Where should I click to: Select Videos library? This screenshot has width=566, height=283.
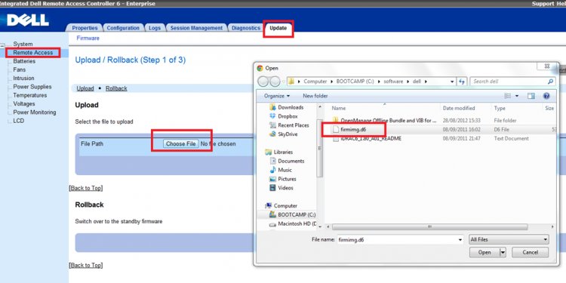pos(281,188)
